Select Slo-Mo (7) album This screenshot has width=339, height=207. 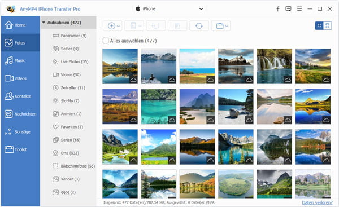[x=66, y=101]
